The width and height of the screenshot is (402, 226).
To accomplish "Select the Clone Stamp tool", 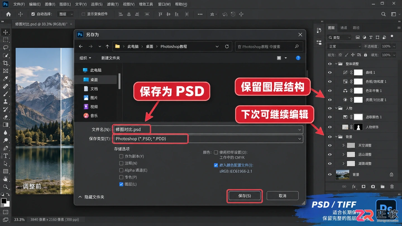I will pyautogui.click(x=6, y=102).
